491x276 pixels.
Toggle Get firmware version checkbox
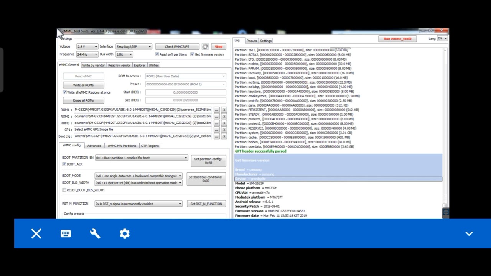pyautogui.click(x=192, y=54)
